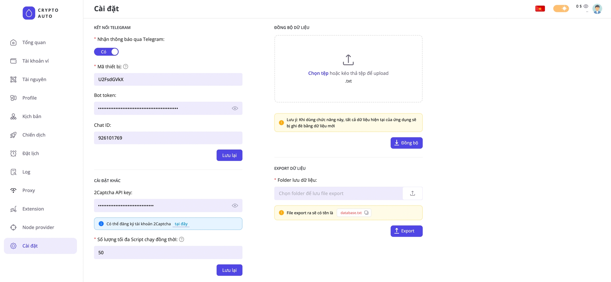The height and width of the screenshot is (282, 611).
Task: Focus the Chat ID input field
Action: tap(168, 138)
